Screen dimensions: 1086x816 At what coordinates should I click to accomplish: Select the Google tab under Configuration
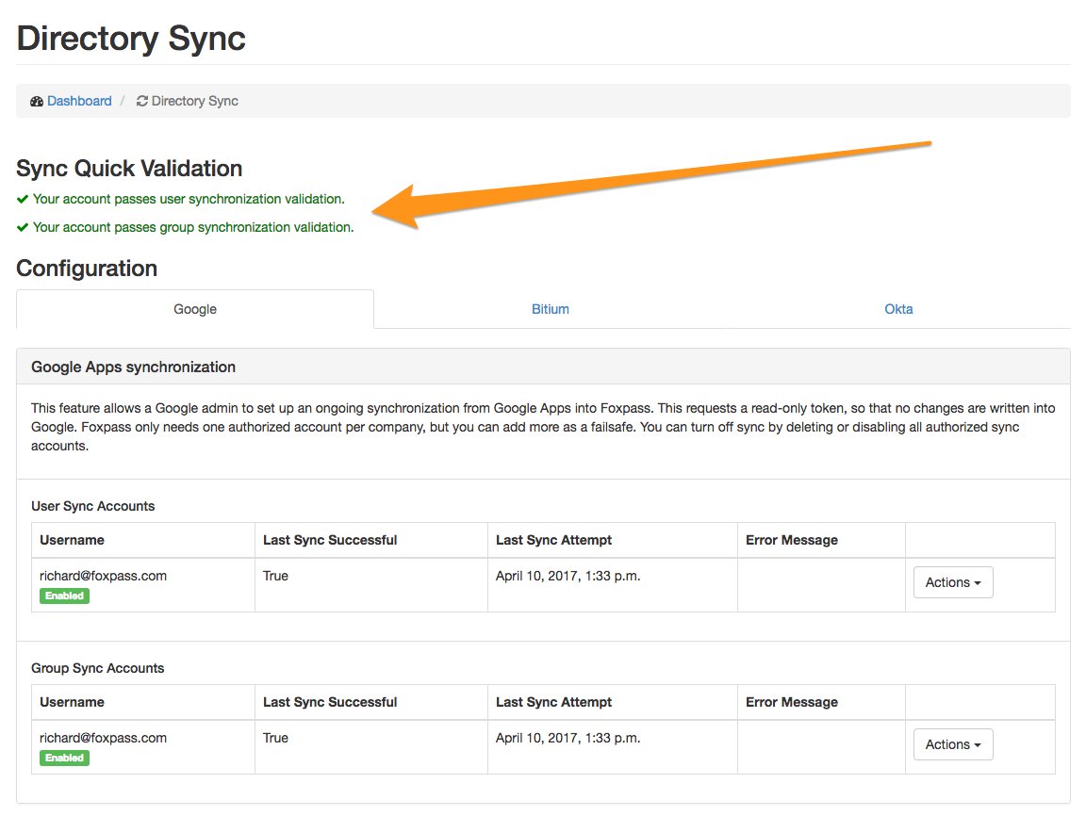[194, 309]
